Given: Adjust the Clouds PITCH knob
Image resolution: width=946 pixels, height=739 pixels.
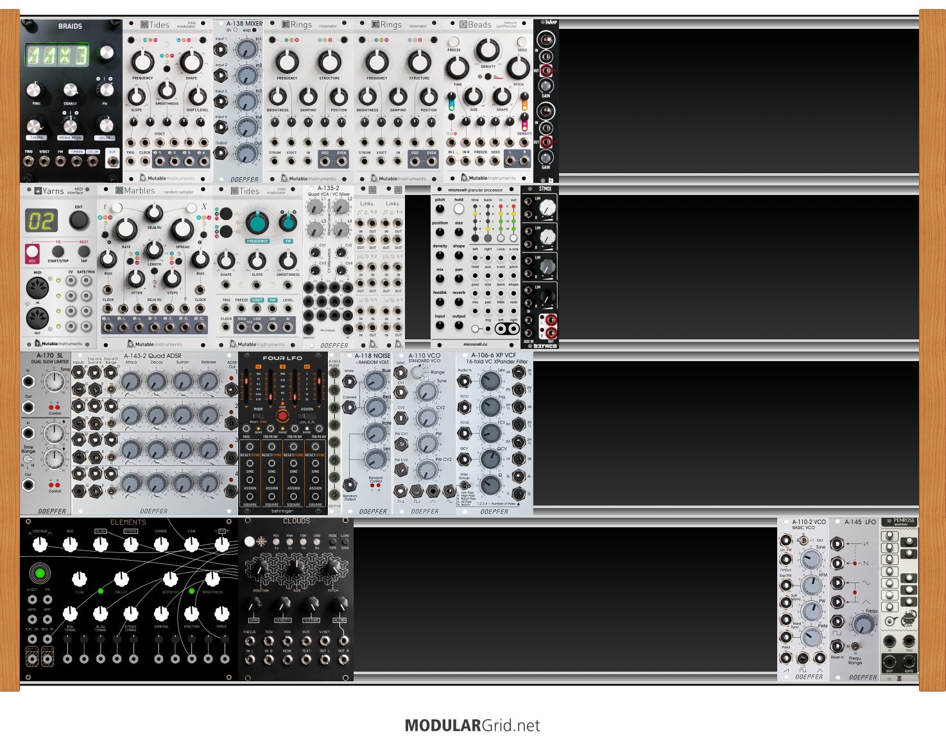Looking at the screenshot, I should point(333,568).
